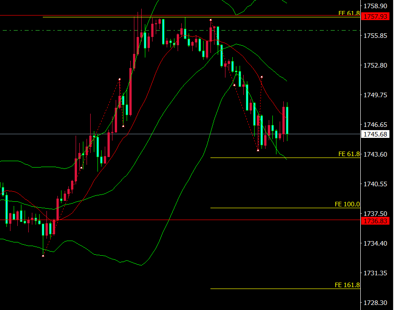Select the FE 161.8 label
Viewport: 394px width, 310px height.
pyautogui.click(x=347, y=285)
